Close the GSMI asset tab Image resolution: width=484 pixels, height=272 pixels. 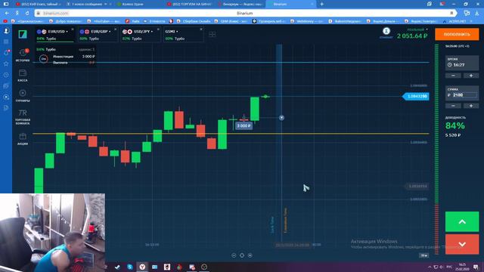[x=201, y=29]
